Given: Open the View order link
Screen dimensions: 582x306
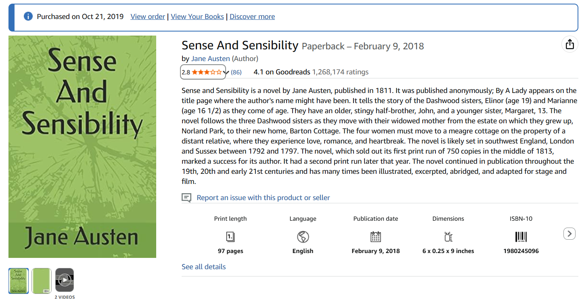Looking at the screenshot, I should 148,17.
